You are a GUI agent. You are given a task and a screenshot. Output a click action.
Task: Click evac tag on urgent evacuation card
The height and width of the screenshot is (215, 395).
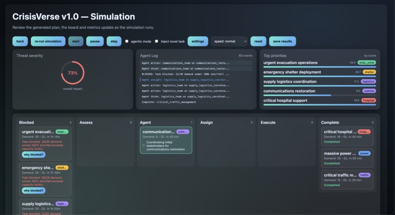62,132
